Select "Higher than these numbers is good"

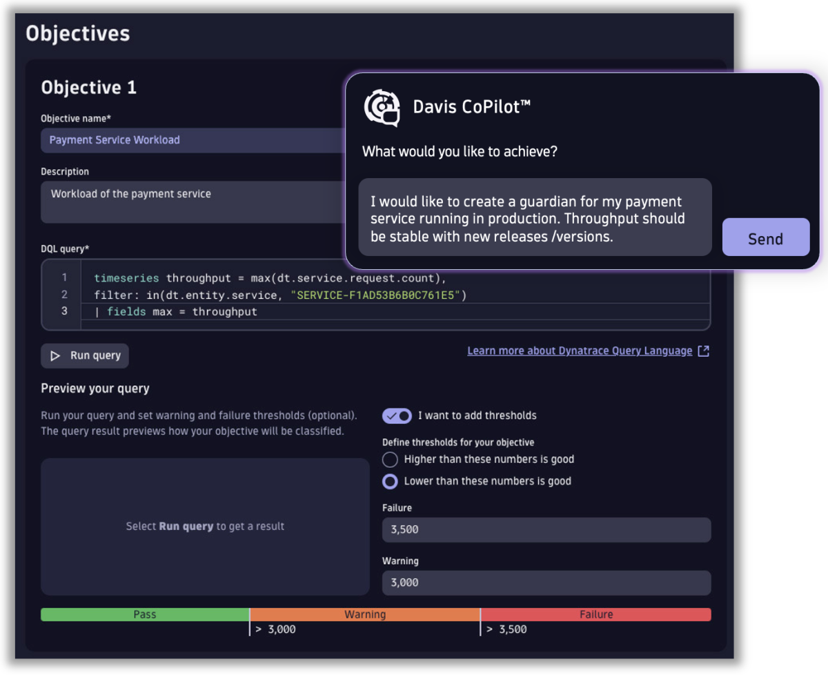point(389,460)
